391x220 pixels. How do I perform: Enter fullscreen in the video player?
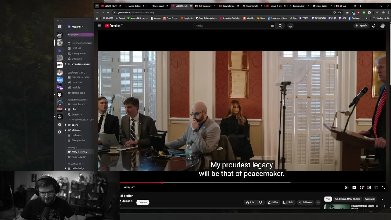click(383, 187)
